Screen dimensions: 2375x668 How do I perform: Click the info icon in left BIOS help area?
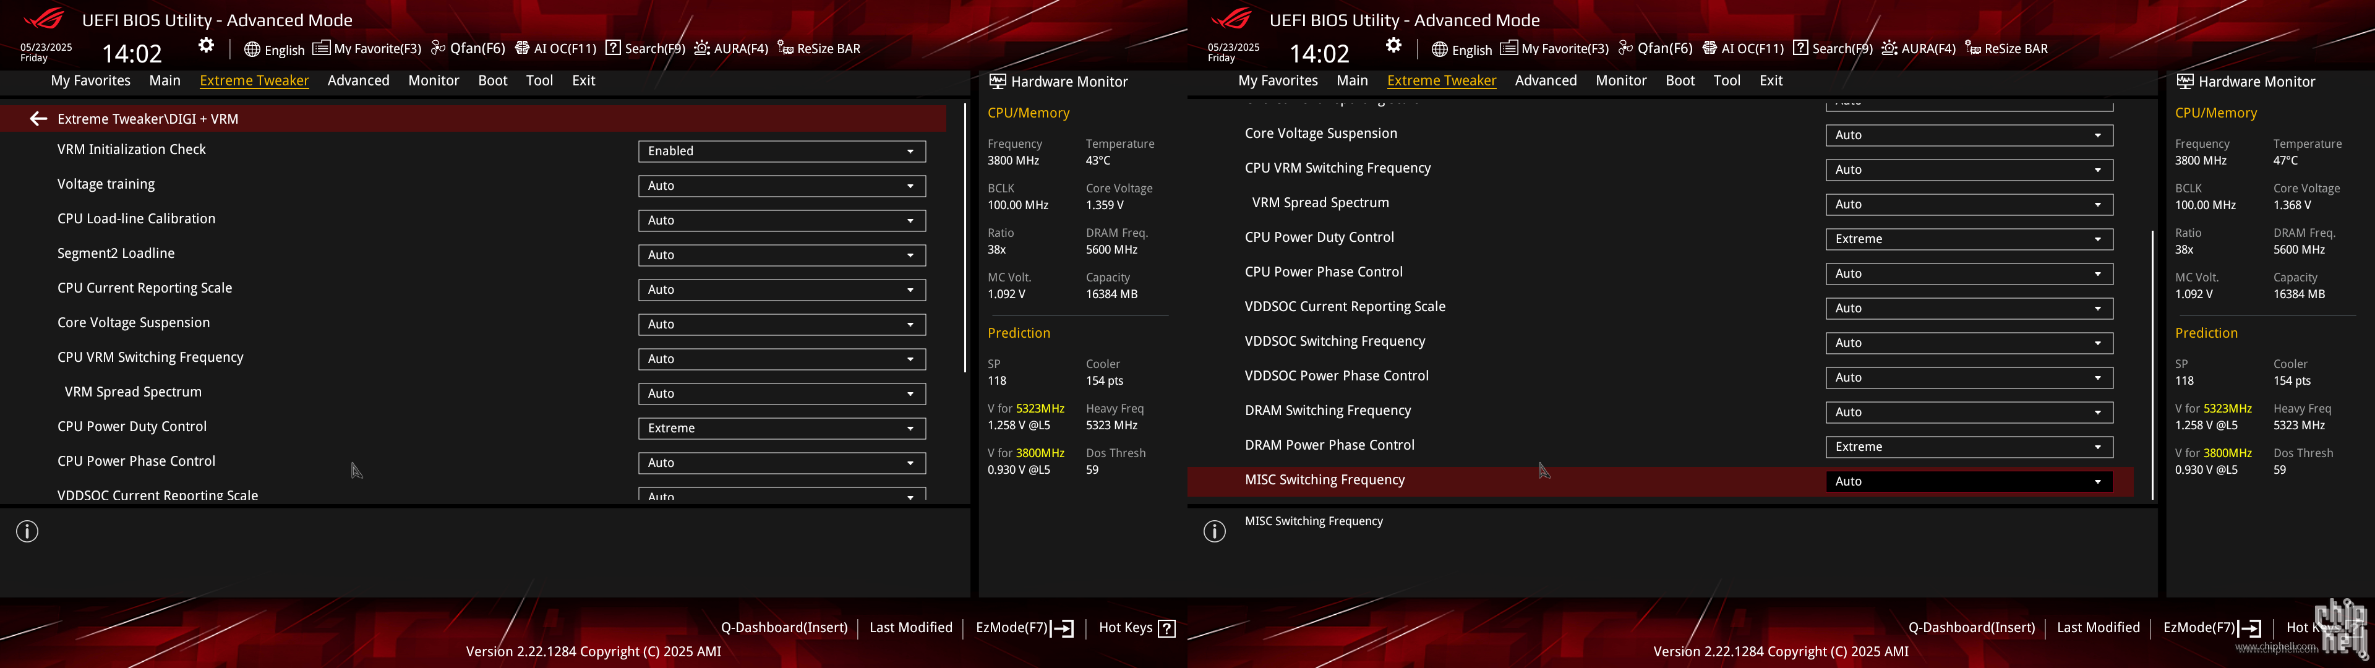coord(28,531)
